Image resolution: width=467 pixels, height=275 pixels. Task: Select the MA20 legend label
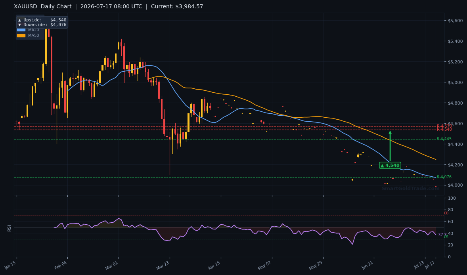pos(34,30)
